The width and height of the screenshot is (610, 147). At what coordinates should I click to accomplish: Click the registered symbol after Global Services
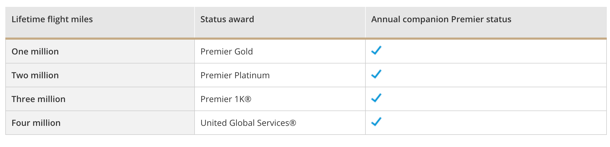pos(292,123)
